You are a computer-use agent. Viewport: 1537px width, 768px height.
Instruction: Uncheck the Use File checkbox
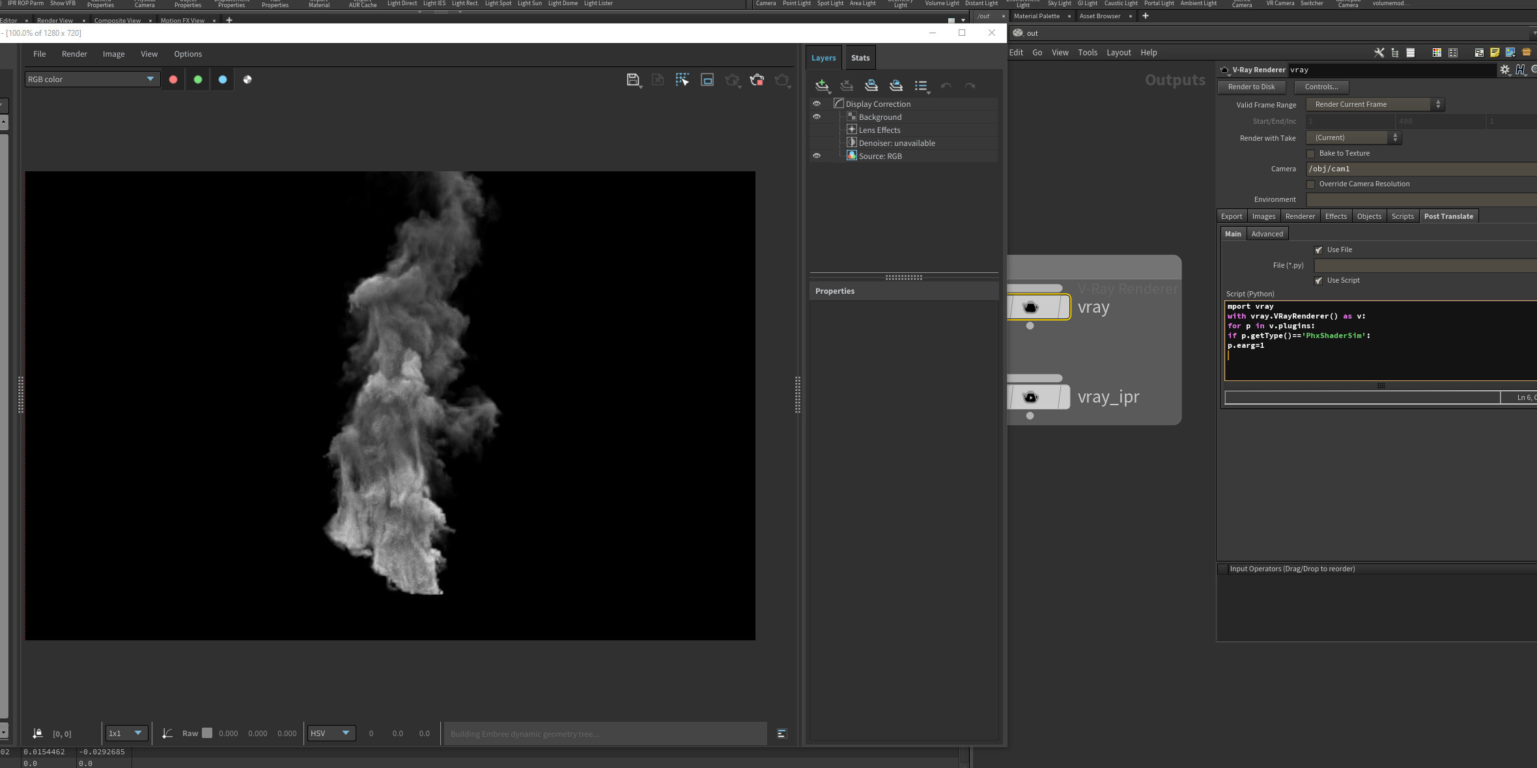point(1319,250)
